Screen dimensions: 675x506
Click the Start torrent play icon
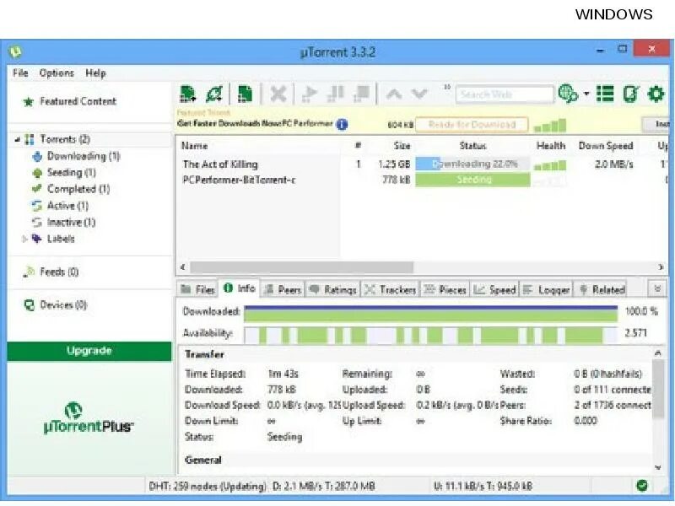click(x=309, y=94)
